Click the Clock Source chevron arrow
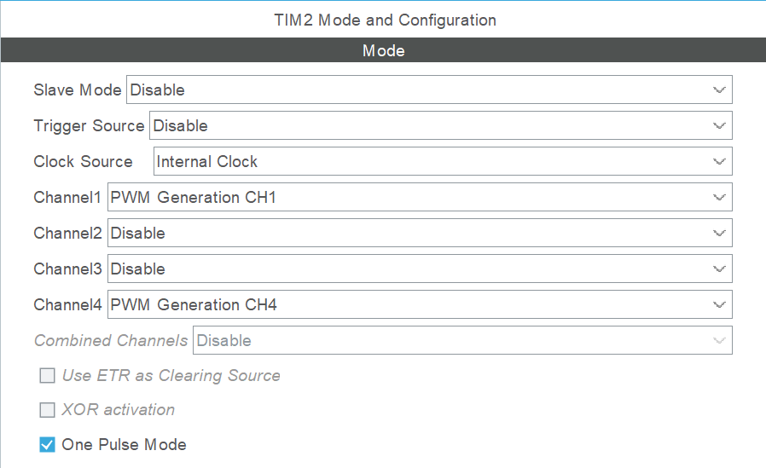 coord(719,161)
